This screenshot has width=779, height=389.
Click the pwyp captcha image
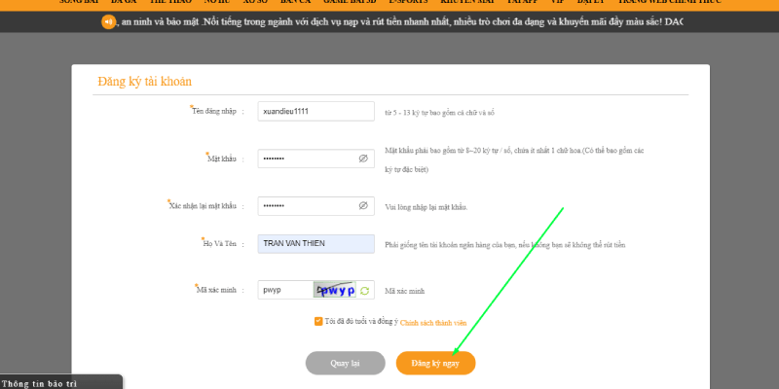coord(334,290)
